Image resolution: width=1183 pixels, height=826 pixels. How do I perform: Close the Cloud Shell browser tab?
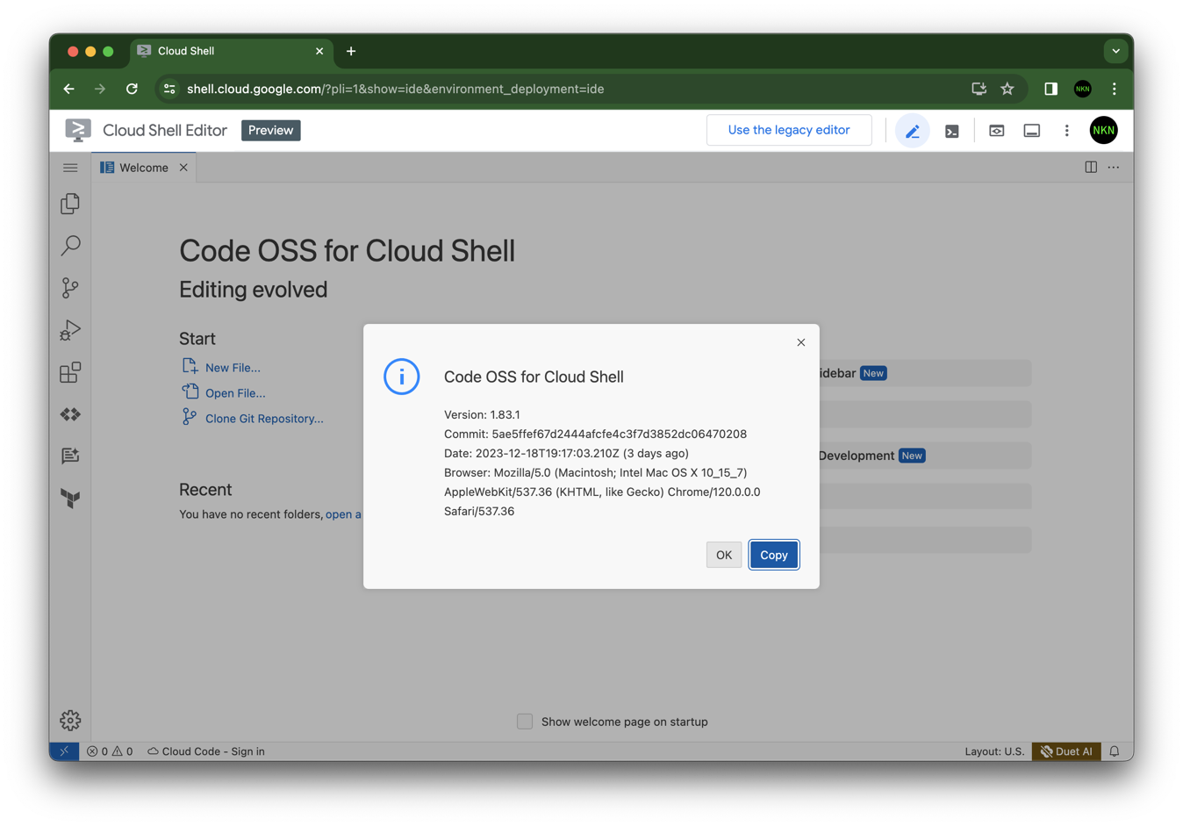[x=319, y=51]
